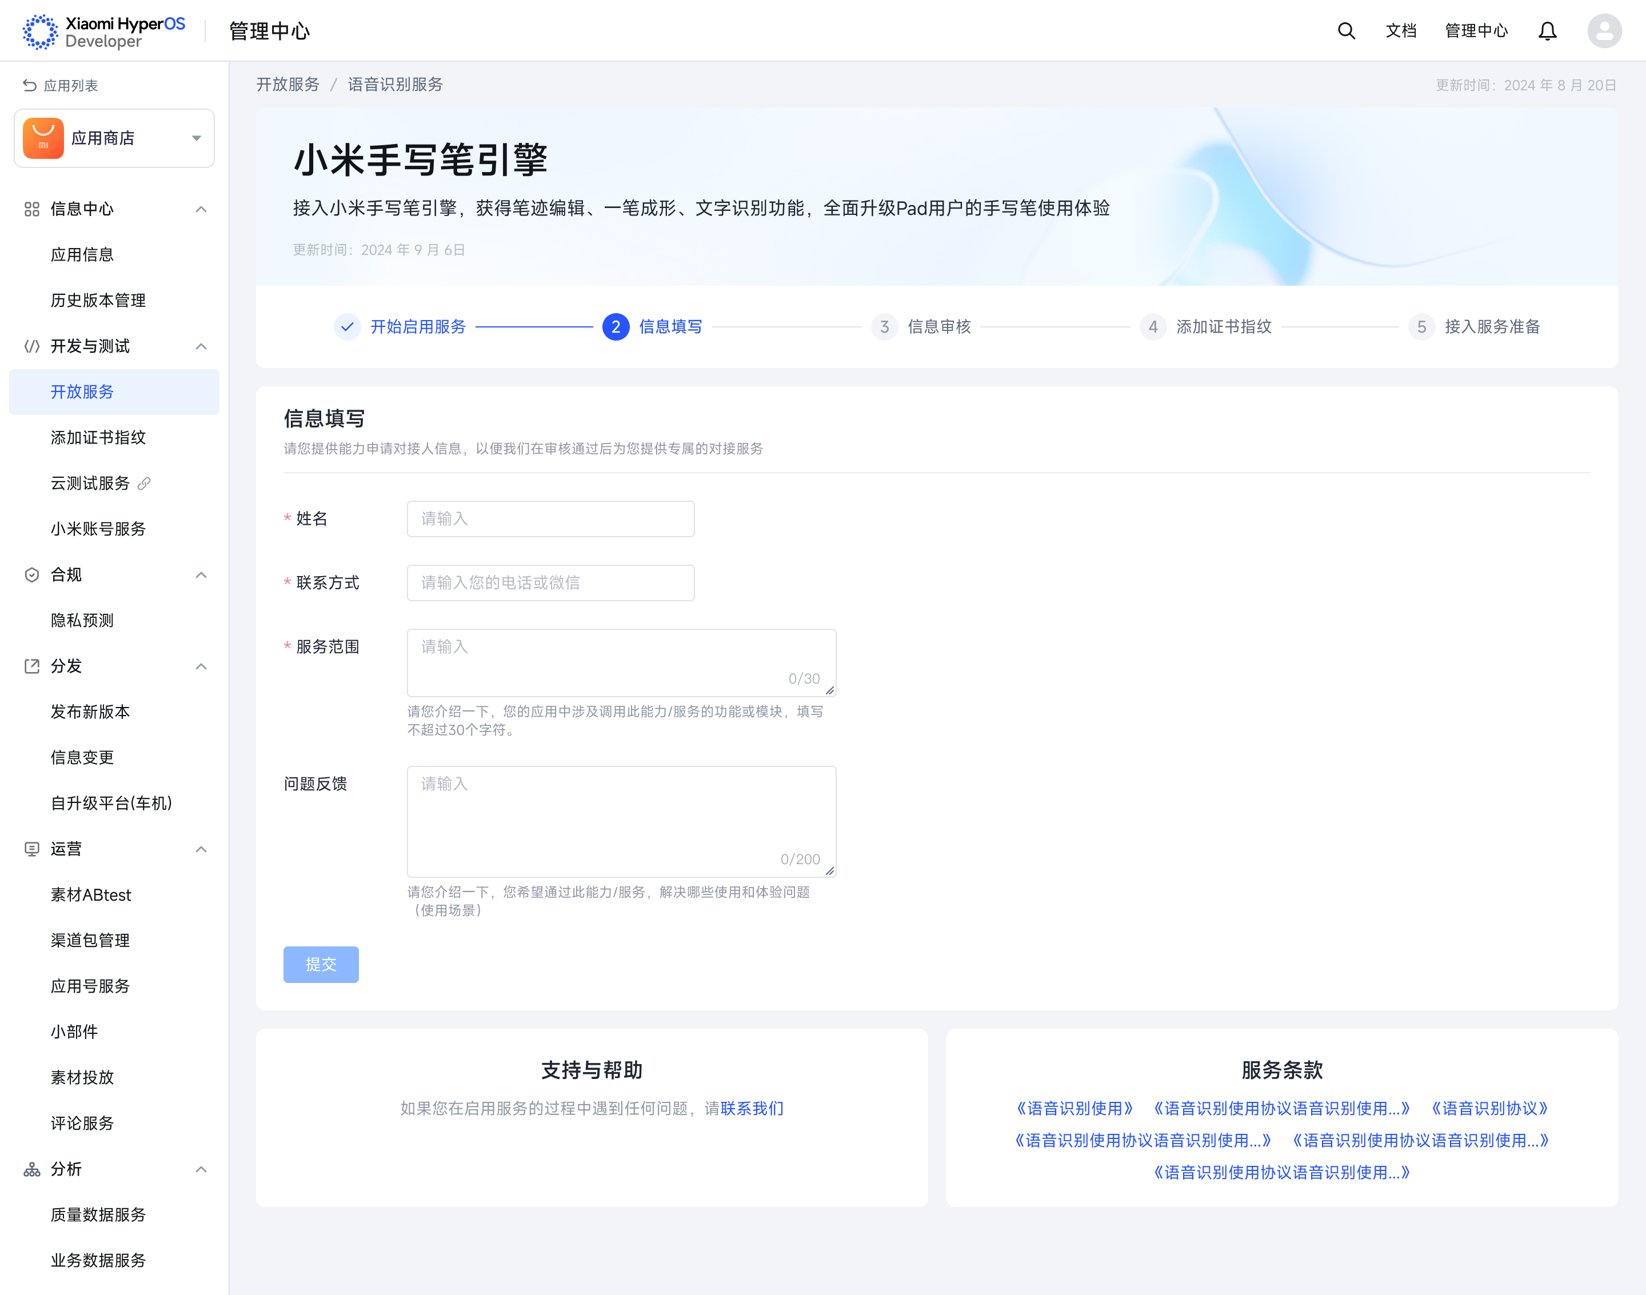The height and width of the screenshot is (1295, 1646).
Task: Open the 《语音识别协议》 terms link
Action: [1489, 1109]
